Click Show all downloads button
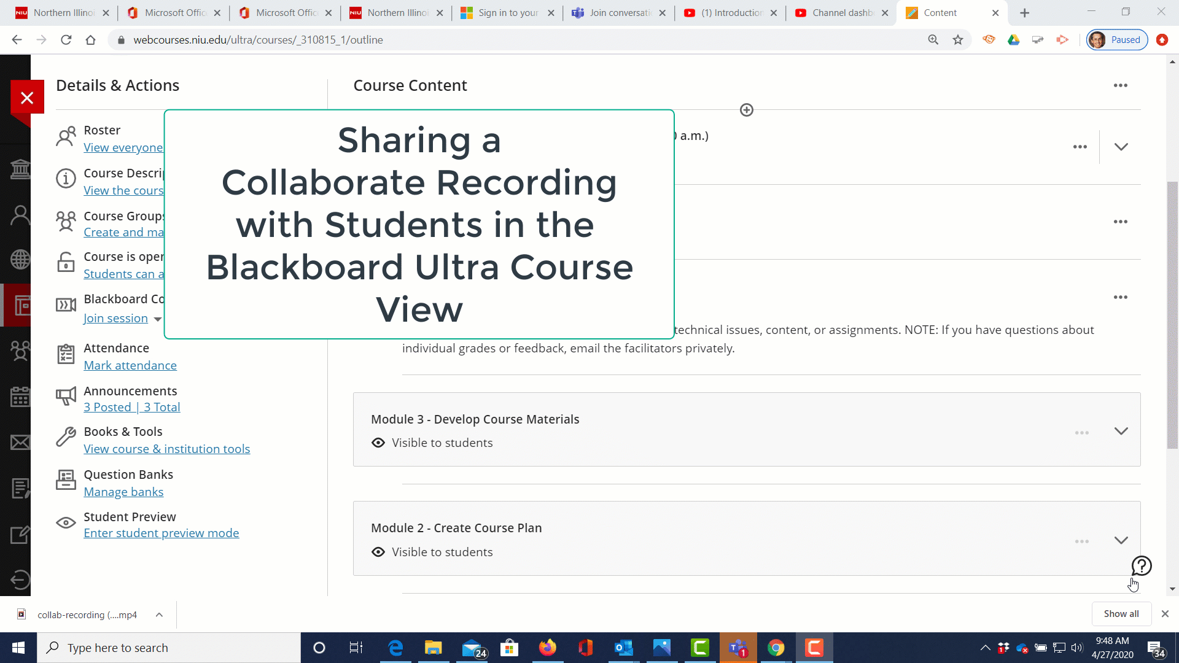This screenshot has height=663, width=1179. (x=1121, y=614)
